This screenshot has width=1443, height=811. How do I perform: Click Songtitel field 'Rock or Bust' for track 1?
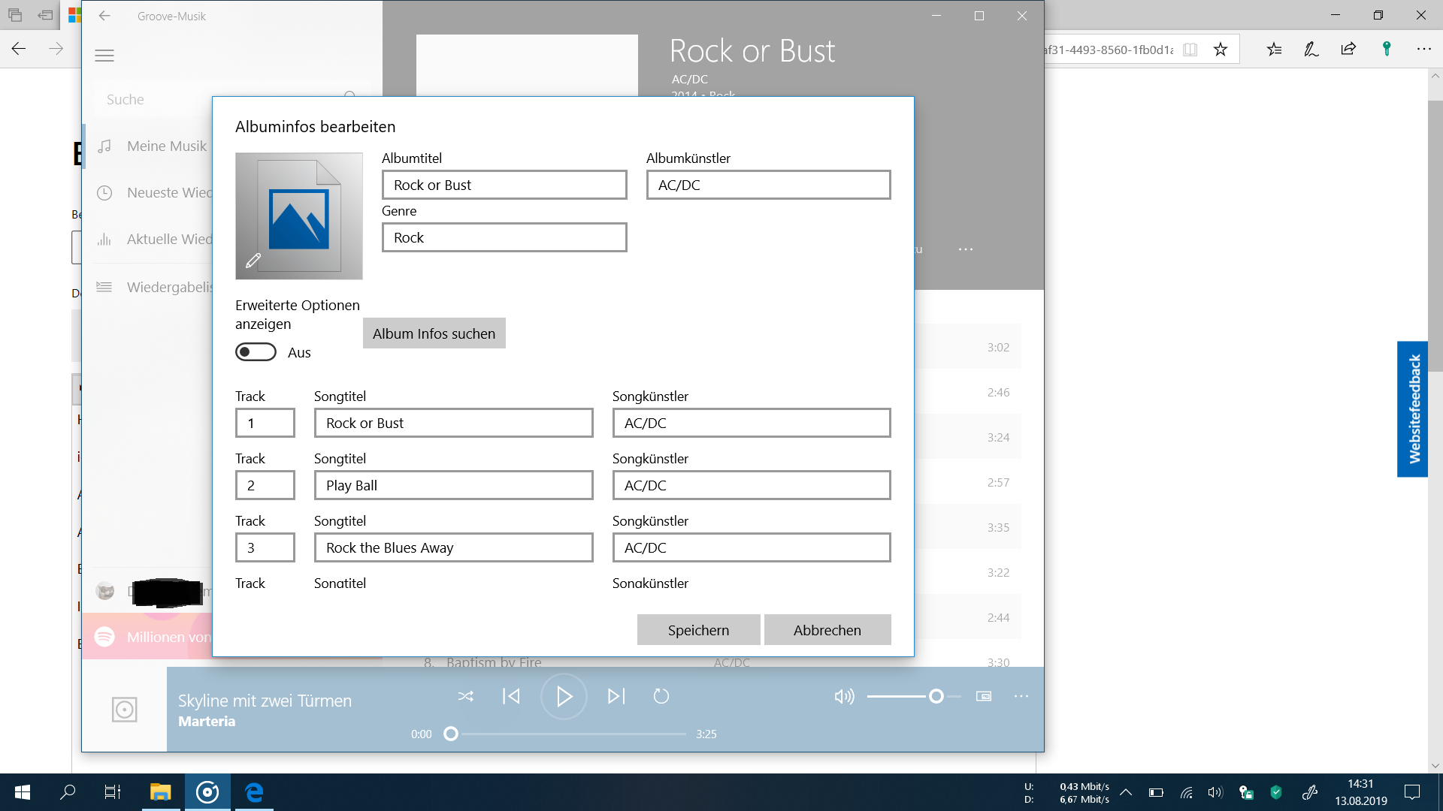coord(453,423)
